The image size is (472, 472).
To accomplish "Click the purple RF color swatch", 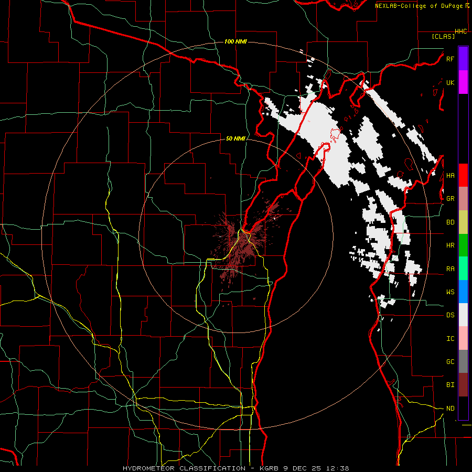I will tap(463, 58).
